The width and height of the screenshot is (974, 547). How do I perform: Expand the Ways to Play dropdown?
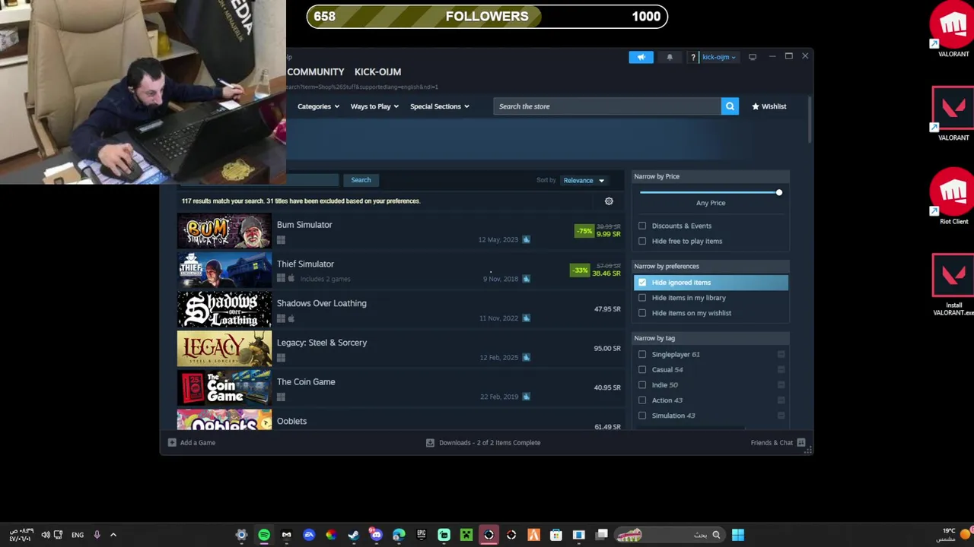tap(374, 106)
